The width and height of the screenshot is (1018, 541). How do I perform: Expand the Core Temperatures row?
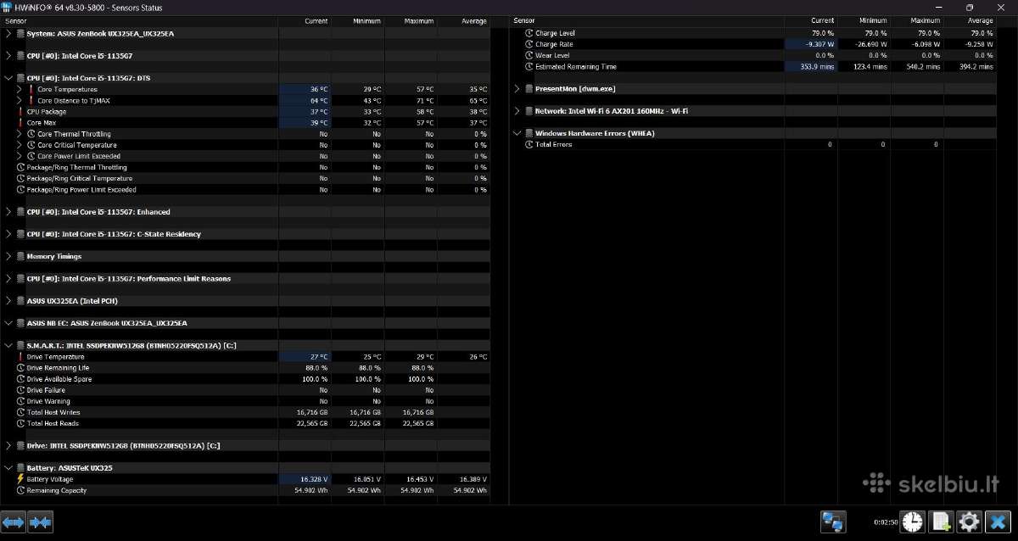pos(20,89)
